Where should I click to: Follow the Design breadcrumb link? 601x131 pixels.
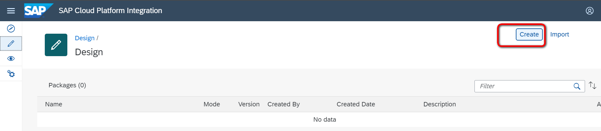click(85, 38)
